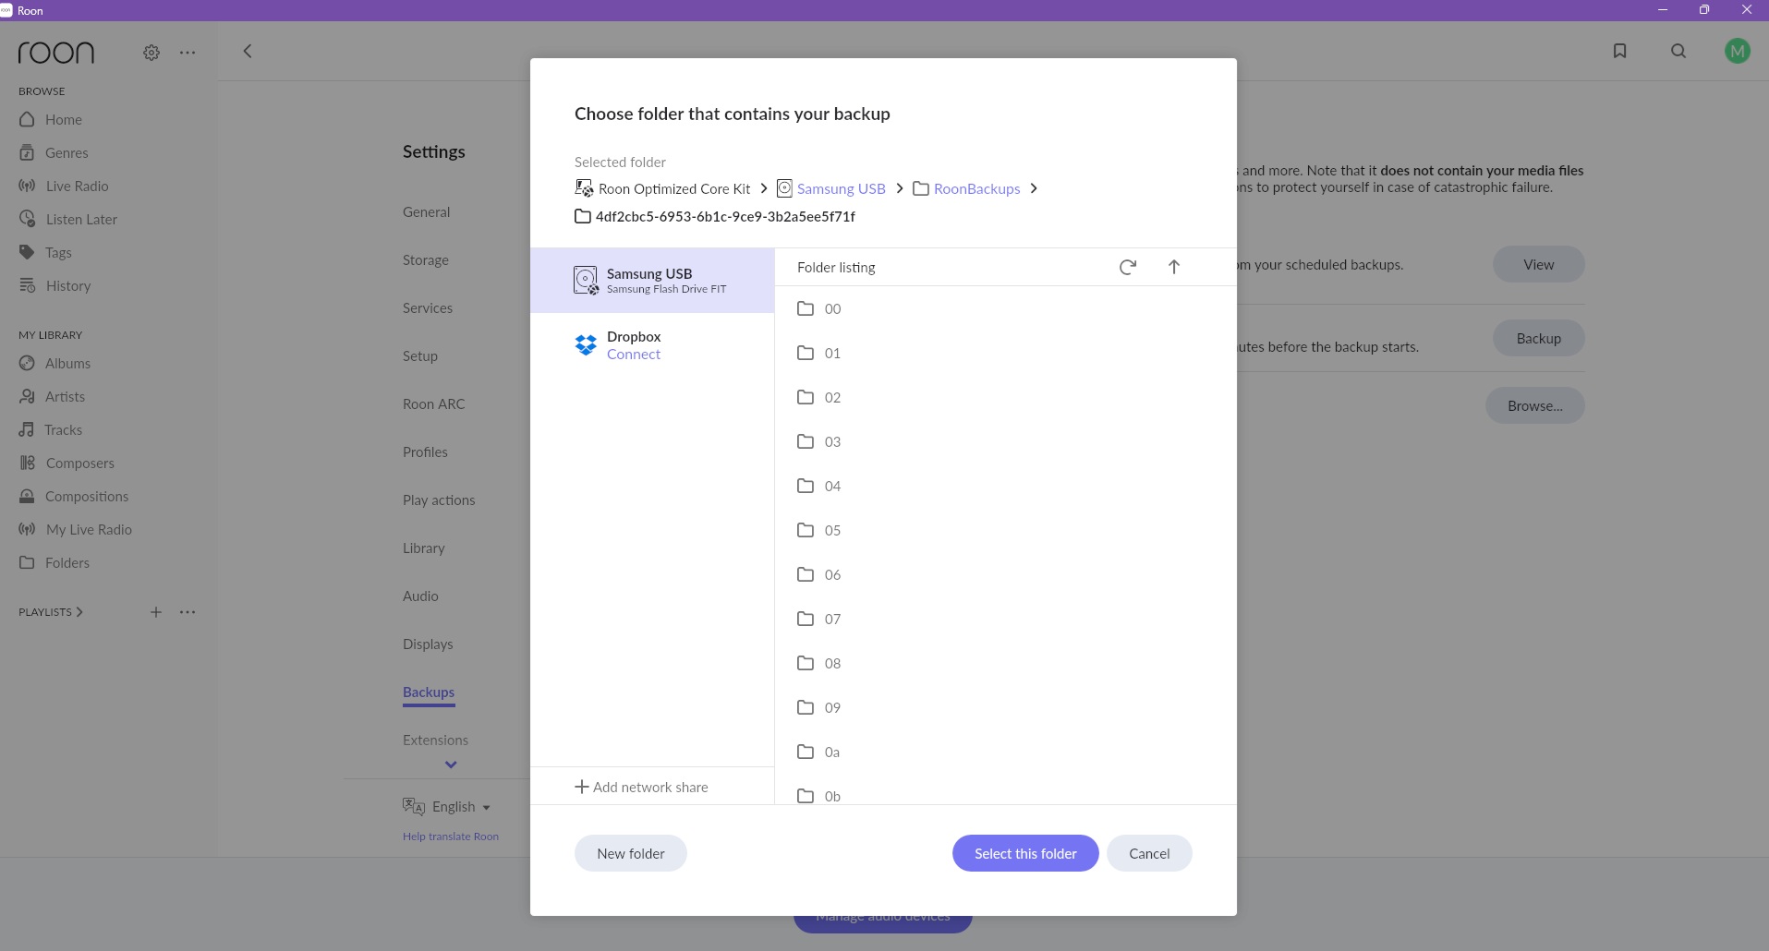Expand the Playlists section chevron
Screen dimensions: 1769x951
coord(79,612)
